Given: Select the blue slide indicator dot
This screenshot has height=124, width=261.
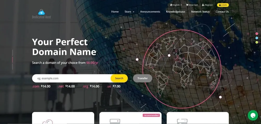Looking at the screenshot, I should point(257,38).
